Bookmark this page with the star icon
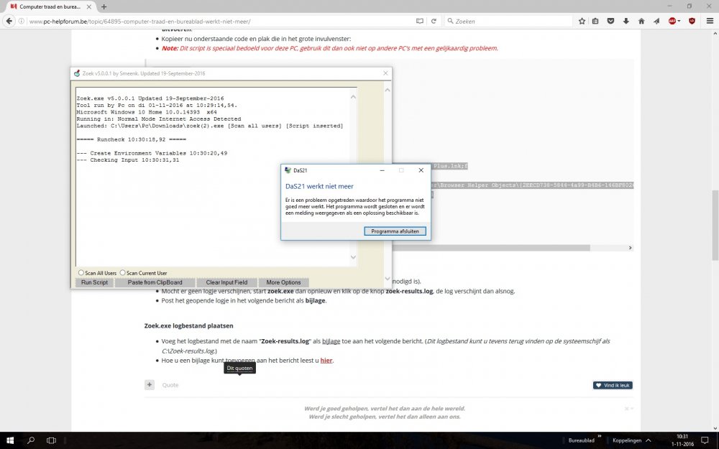 point(582,21)
